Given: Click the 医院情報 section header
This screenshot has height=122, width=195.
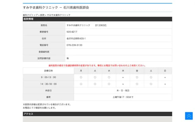Looking at the screenshot, I should click(x=29, y=19).
